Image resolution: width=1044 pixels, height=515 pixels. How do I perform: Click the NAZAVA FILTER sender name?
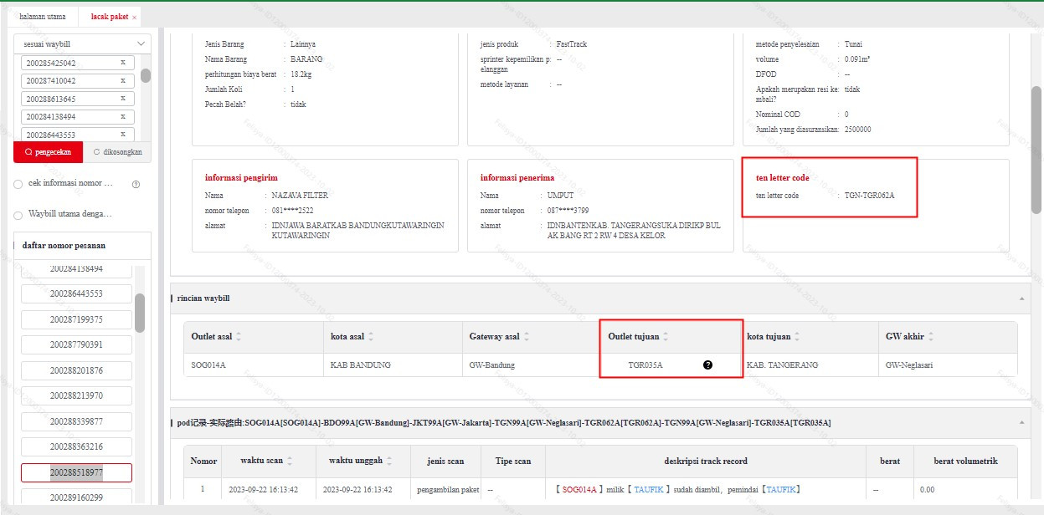301,196
